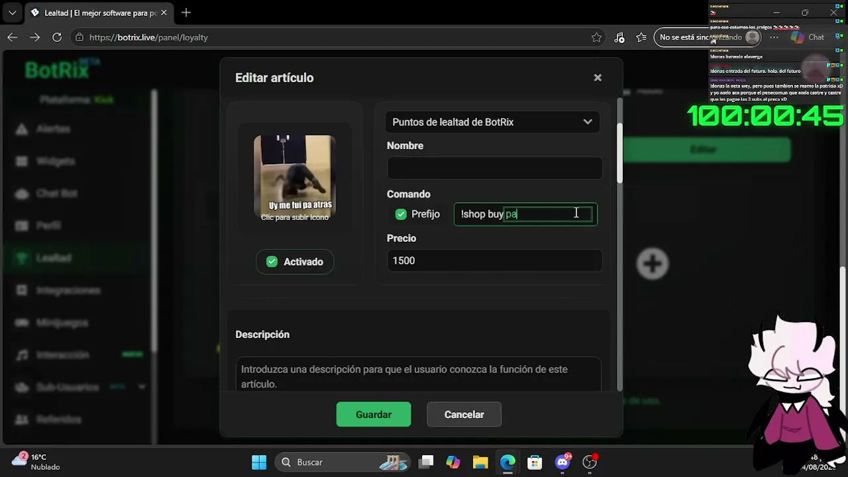
Task: Click the Widgets icon in sidebar
Action: (x=22, y=161)
